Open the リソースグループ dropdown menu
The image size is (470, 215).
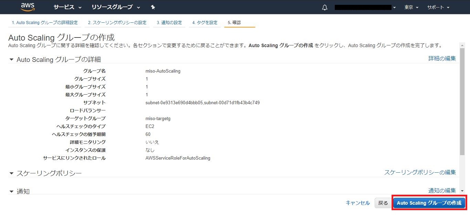point(116,7)
